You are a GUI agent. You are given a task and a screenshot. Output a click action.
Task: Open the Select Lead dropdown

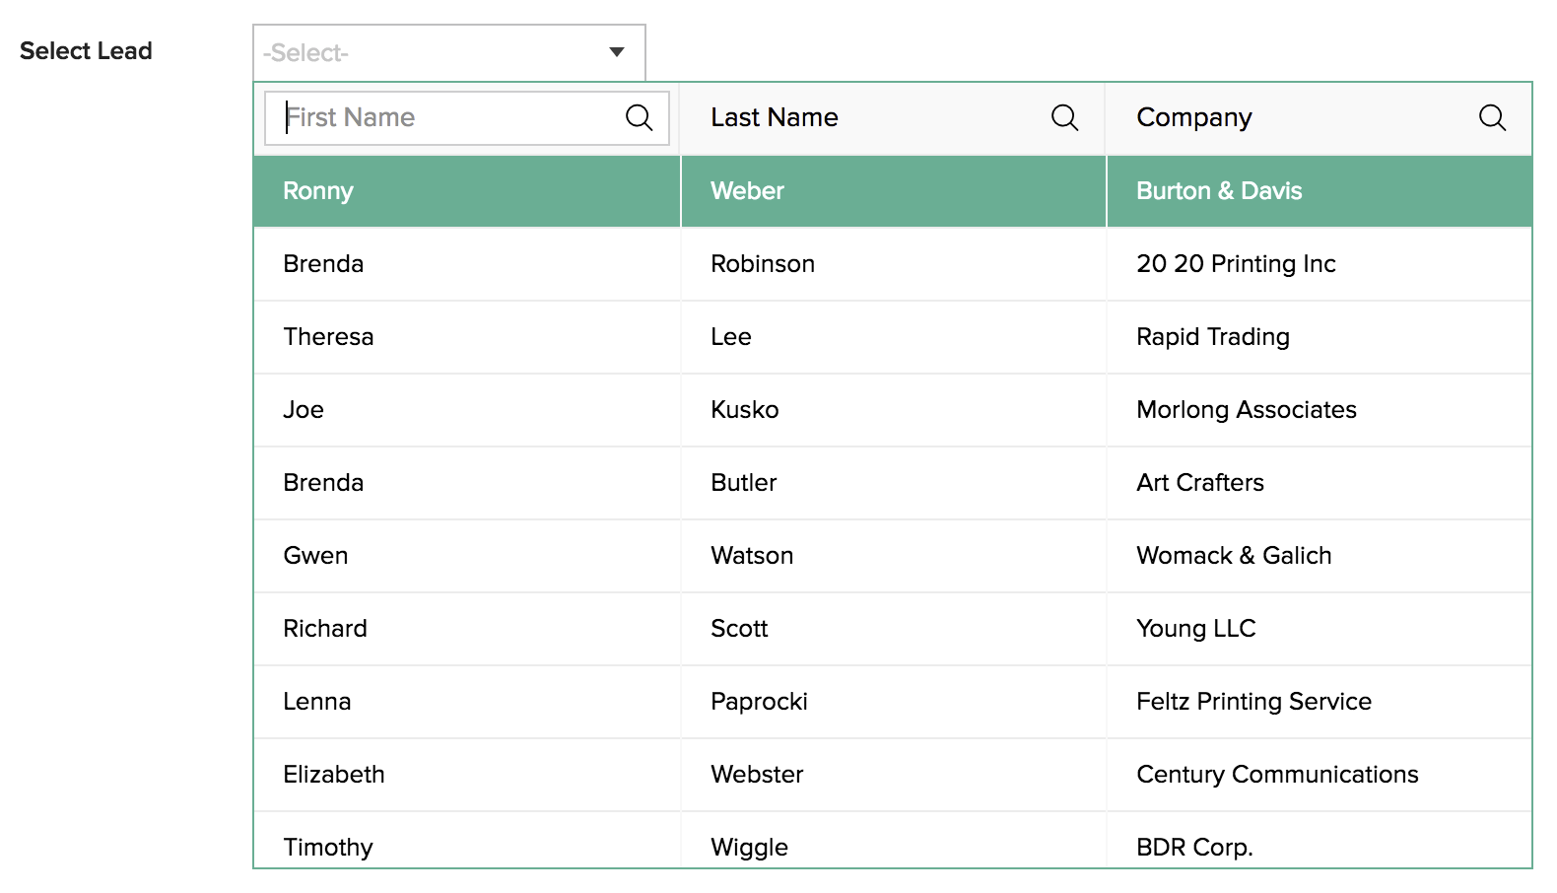[x=449, y=52]
